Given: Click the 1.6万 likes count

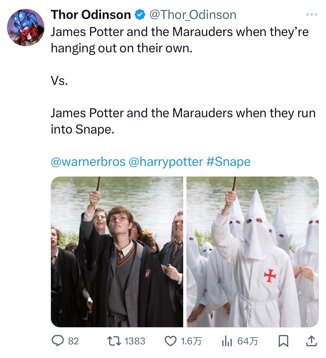Looking at the screenshot, I should click(x=191, y=341).
